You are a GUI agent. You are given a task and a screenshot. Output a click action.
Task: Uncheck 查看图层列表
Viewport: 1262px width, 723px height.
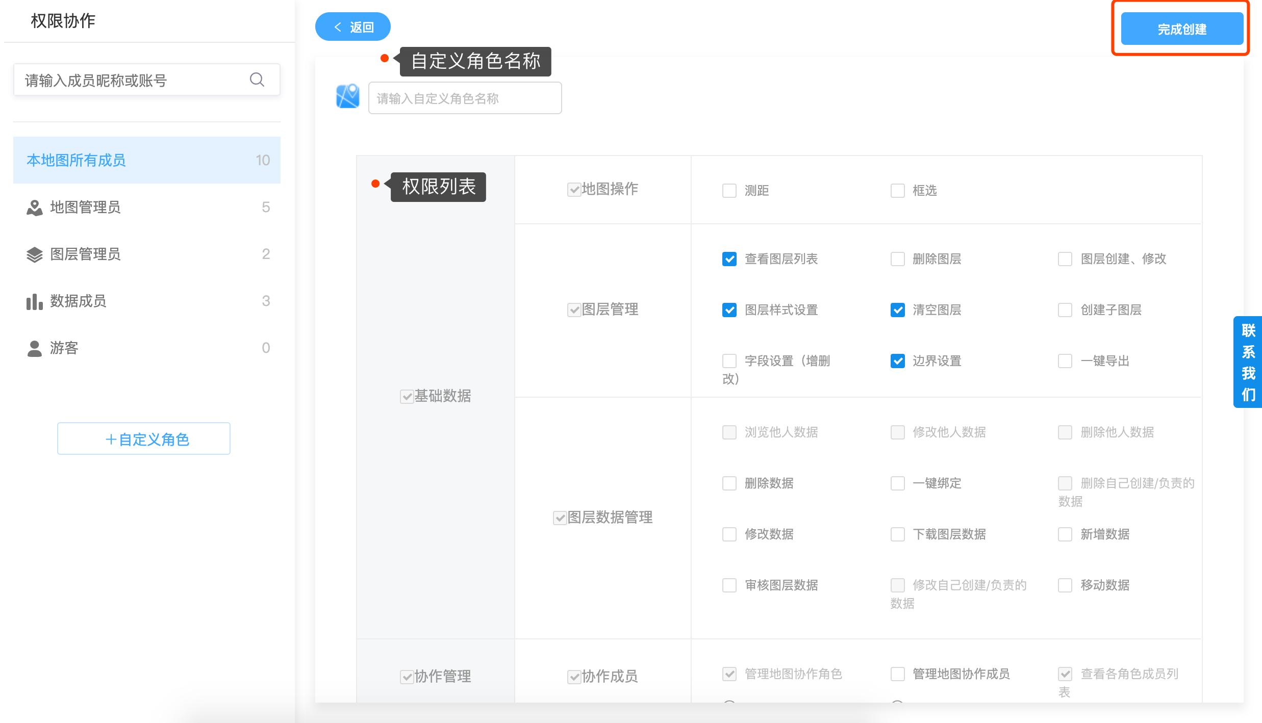[729, 259]
